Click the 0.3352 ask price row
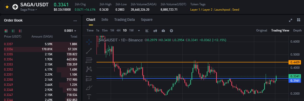The image size is (304, 101). point(41,70)
